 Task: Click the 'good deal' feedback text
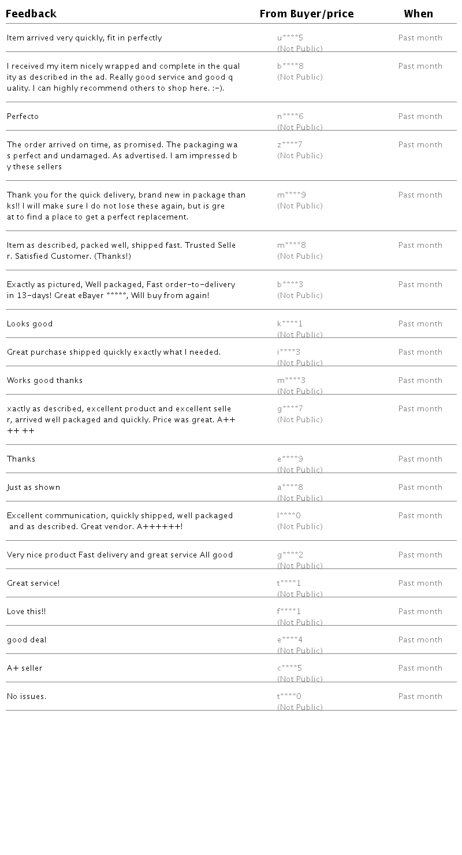coord(27,640)
